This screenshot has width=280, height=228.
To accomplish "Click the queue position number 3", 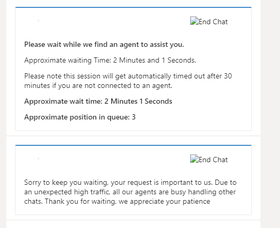I will (133, 117).
